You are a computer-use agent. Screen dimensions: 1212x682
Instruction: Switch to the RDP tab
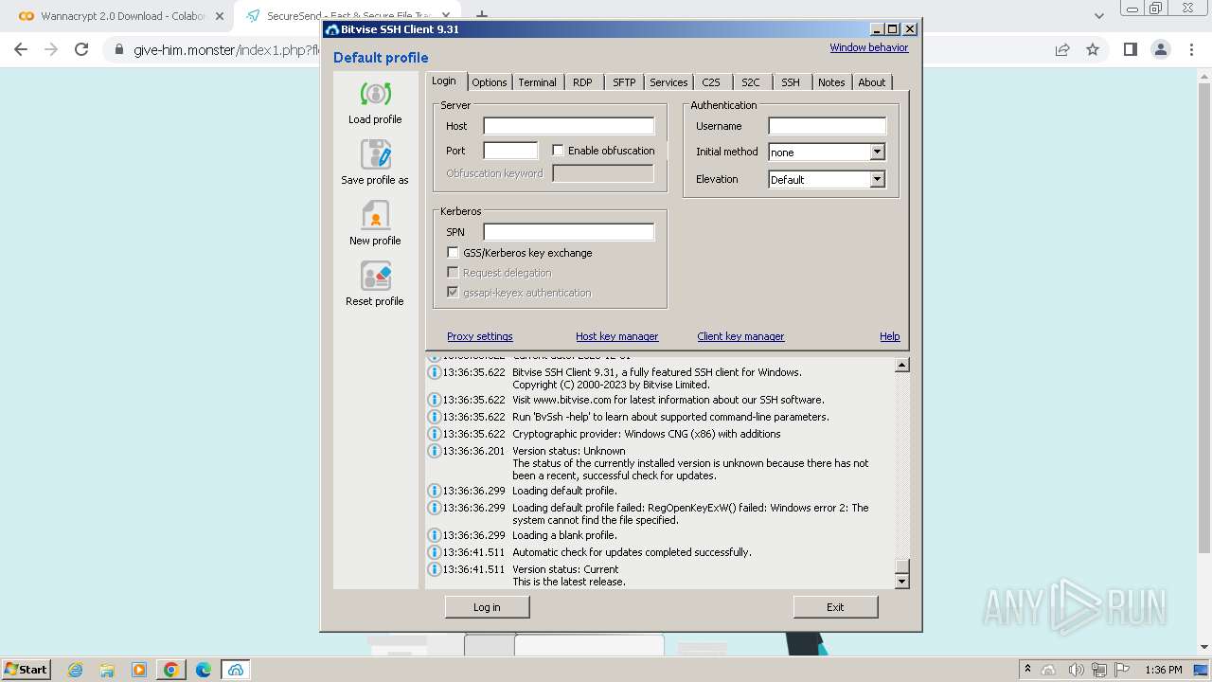[x=582, y=82]
